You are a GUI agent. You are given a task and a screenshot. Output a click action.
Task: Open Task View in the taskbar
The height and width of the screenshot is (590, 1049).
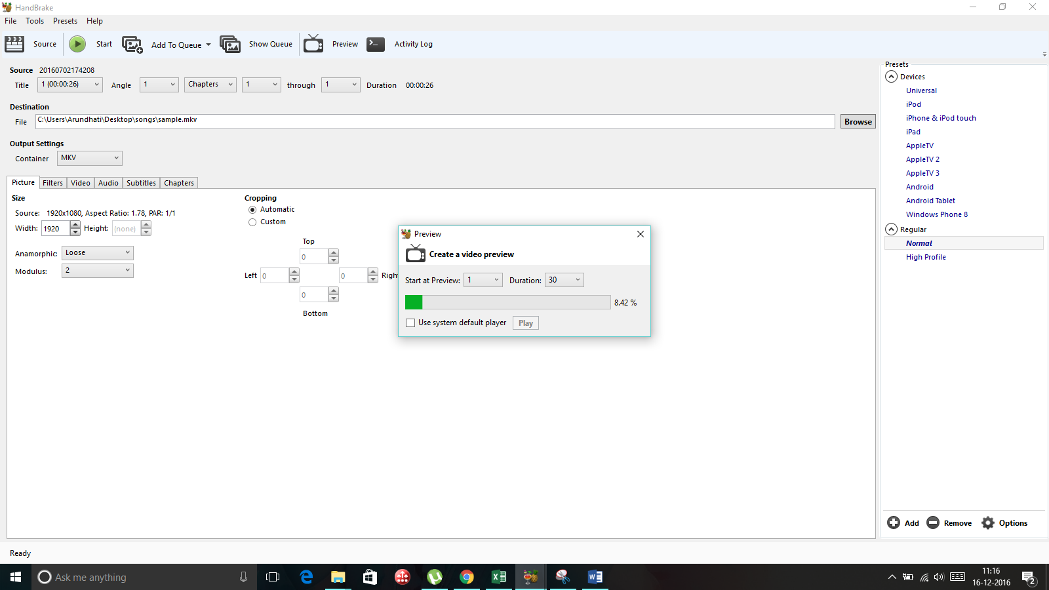pyautogui.click(x=273, y=577)
